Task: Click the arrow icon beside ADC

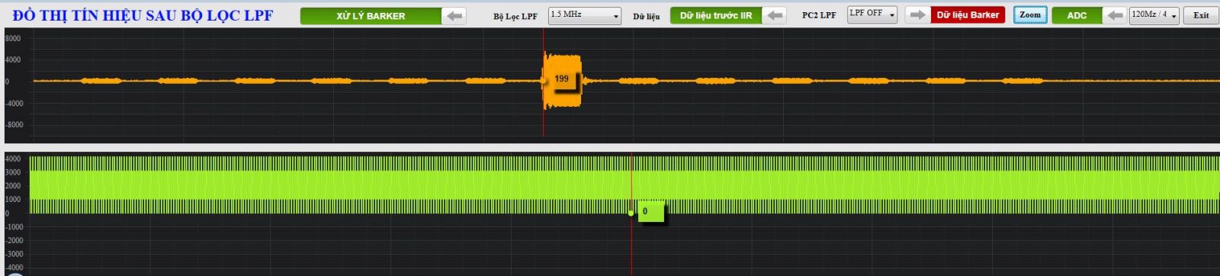Action: 1115,15
